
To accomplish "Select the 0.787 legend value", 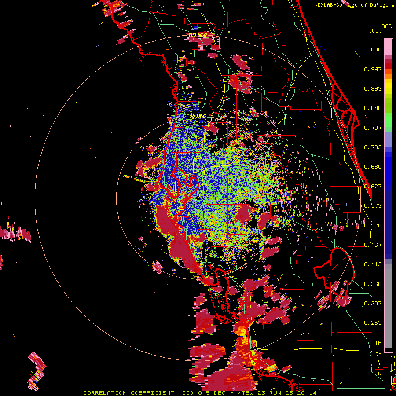I will point(373,128).
